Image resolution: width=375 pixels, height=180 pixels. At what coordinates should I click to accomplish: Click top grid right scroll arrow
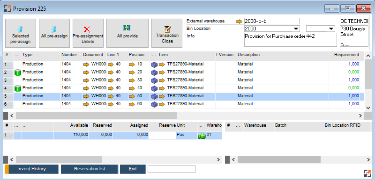click(360, 115)
